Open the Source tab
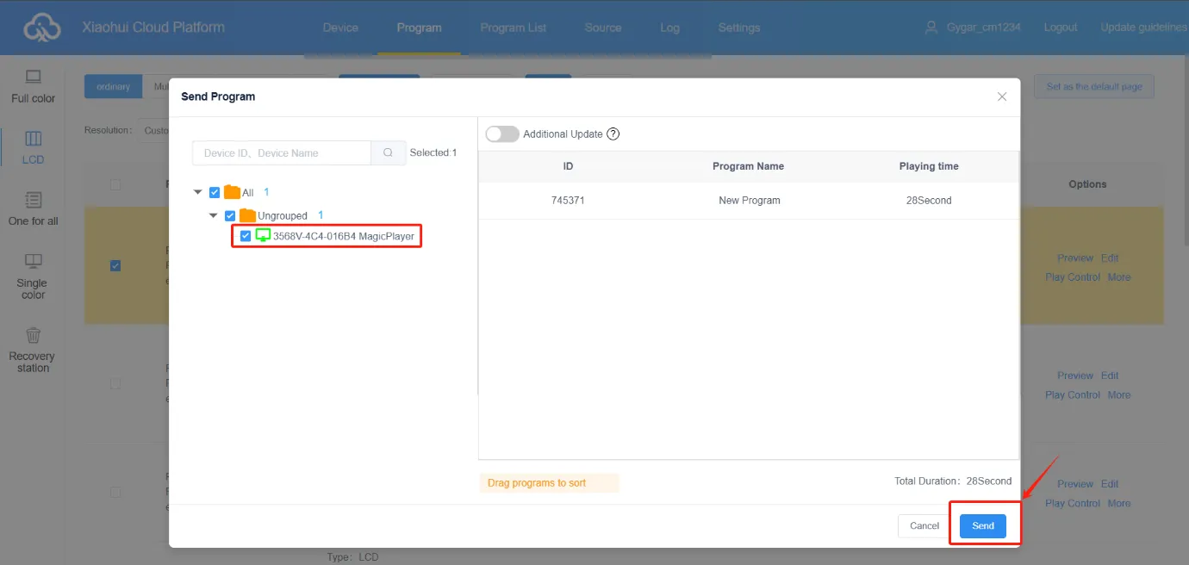Image resolution: width=1189 pixels, height=565 pixels. pyautogui.click(x=603, y=28)
